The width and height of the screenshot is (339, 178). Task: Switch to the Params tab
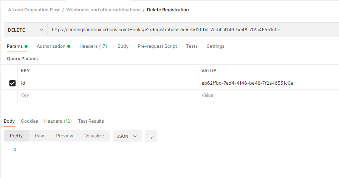coord(17,46)
